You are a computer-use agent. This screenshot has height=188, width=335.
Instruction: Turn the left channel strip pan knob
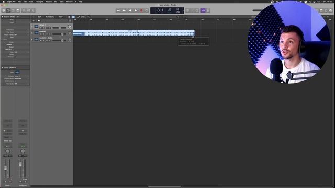pos(8,151)
